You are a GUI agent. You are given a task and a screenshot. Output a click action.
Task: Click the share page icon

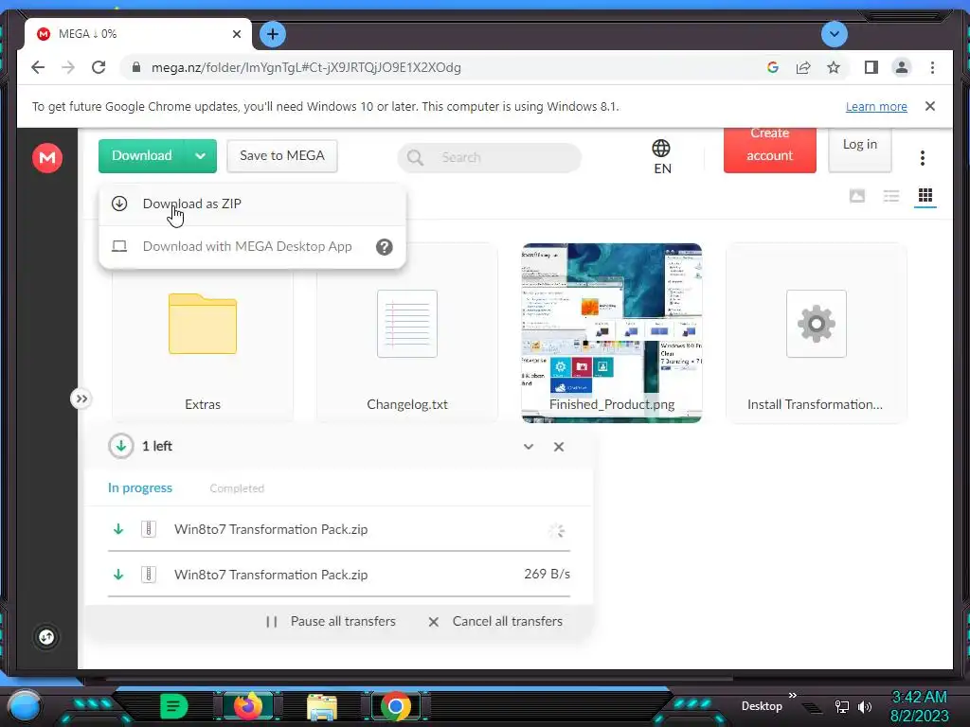click(803, 67)
